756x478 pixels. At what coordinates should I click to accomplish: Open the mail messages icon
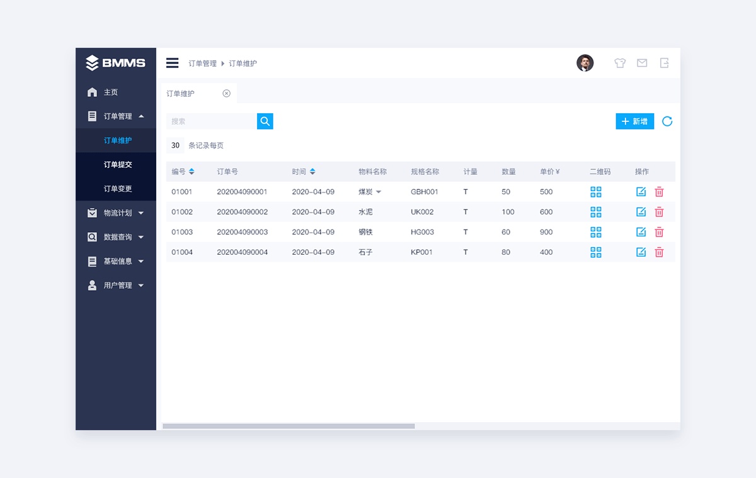click(x=642, y=63)
